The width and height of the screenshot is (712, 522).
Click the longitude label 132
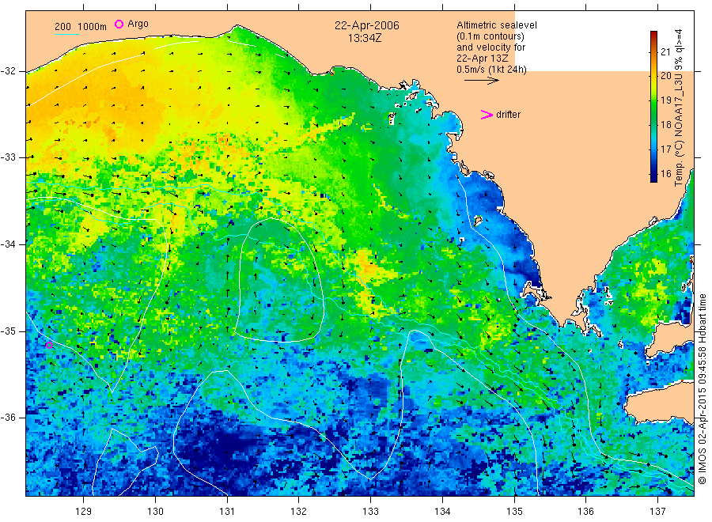[x=299, y=512]
